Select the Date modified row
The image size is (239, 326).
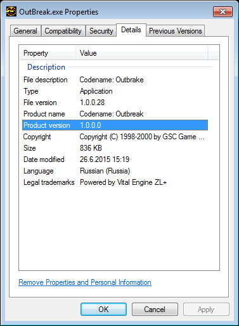click(x=115, y=160)
